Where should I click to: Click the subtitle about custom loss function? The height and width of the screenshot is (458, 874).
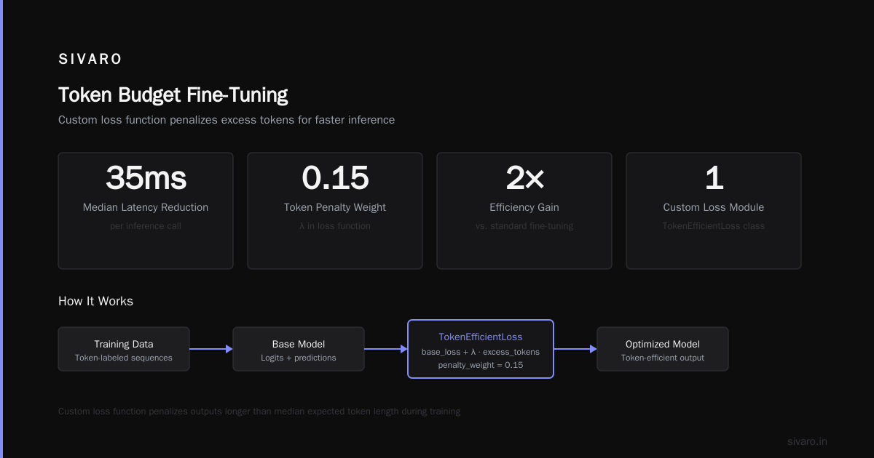tap(227, 120)
